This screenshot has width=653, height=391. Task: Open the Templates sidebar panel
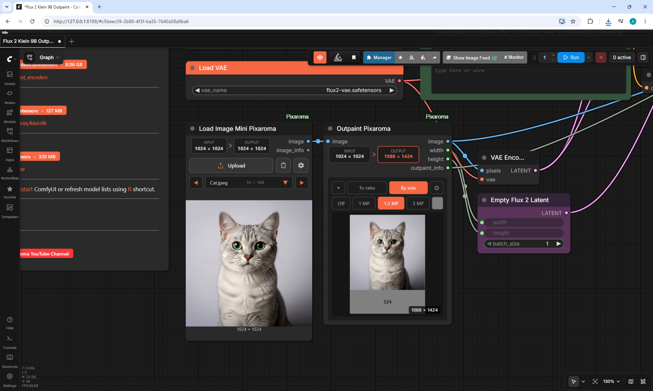coord(10,211)
